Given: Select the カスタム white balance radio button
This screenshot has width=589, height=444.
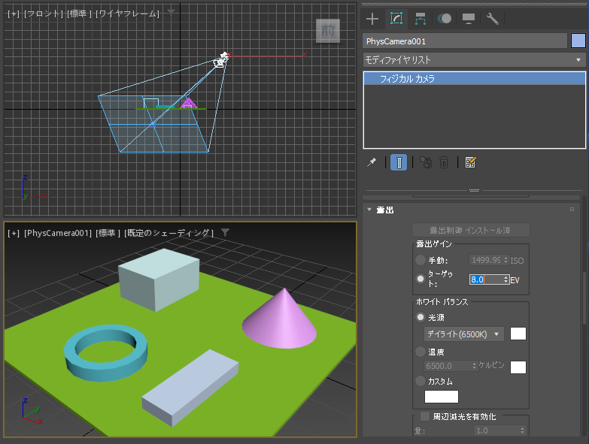Looking at the screenshot, I should 420,381.
